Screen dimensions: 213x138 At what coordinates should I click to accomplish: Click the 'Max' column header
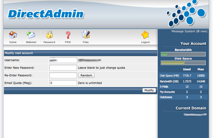tap(201, 69)
